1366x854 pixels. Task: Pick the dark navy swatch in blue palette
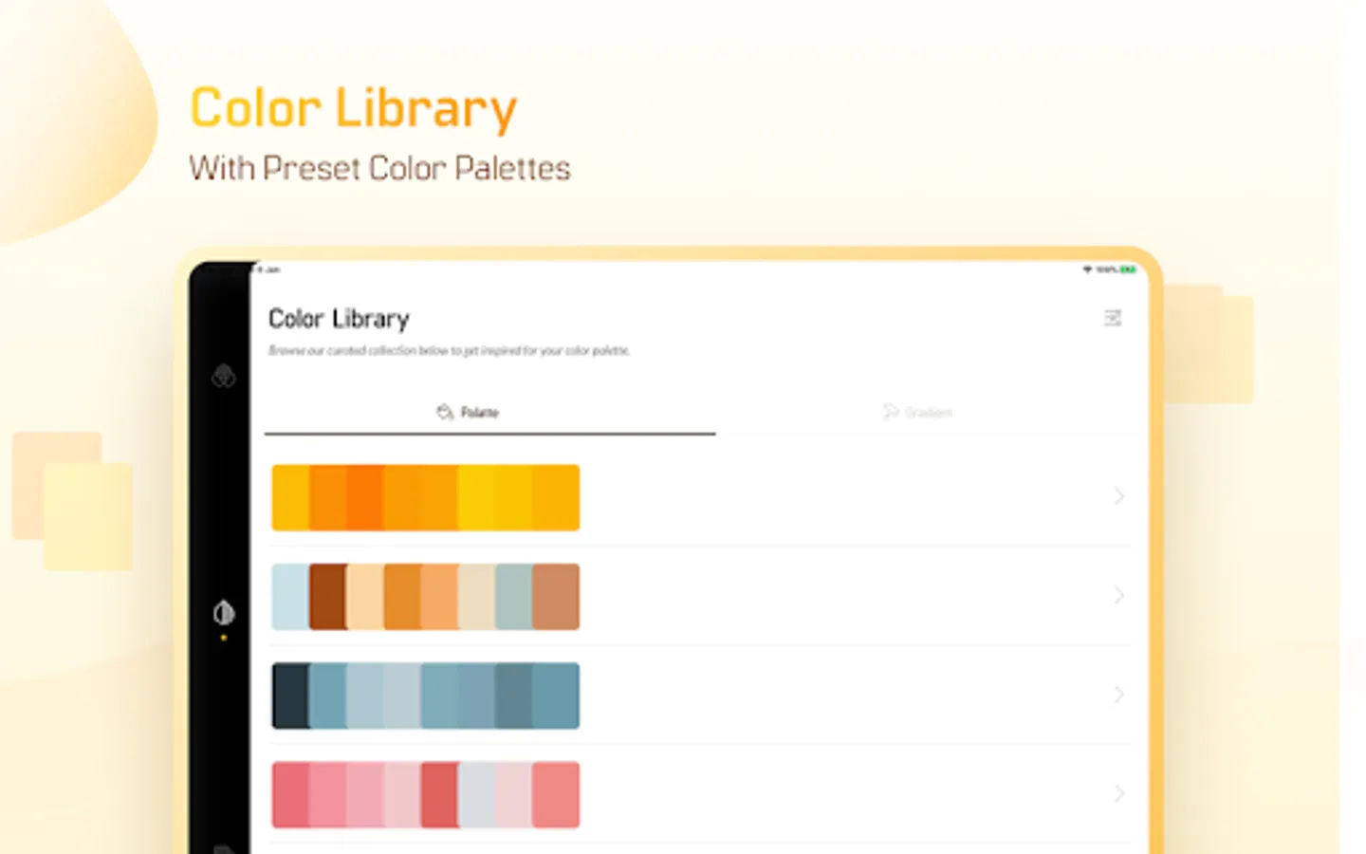pyautogui.click(x=289, y=696)
